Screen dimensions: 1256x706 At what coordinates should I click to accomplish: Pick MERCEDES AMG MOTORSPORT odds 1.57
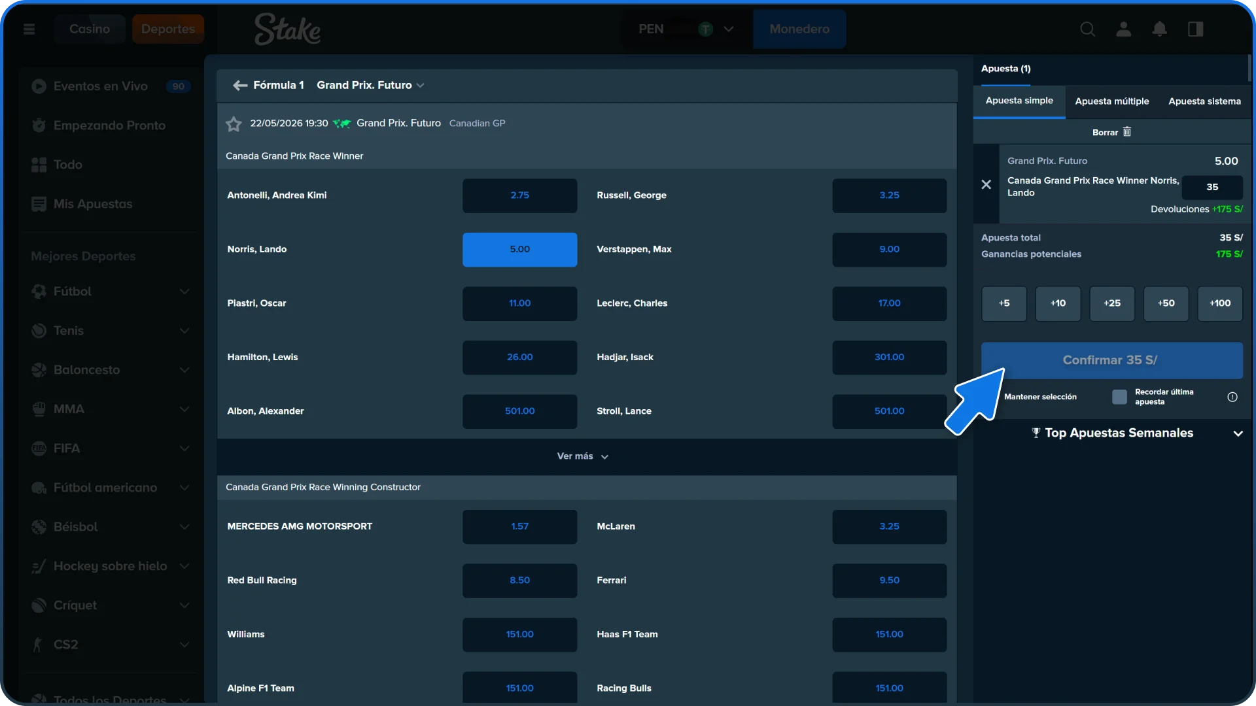coord(519,527)
